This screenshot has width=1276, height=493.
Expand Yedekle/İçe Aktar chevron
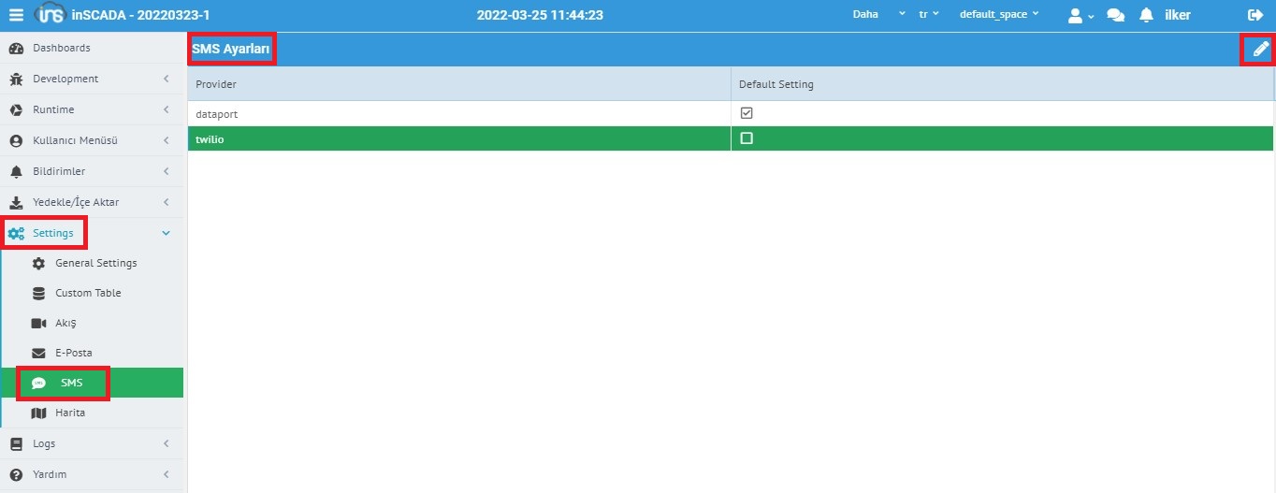[x=167, y=202]
